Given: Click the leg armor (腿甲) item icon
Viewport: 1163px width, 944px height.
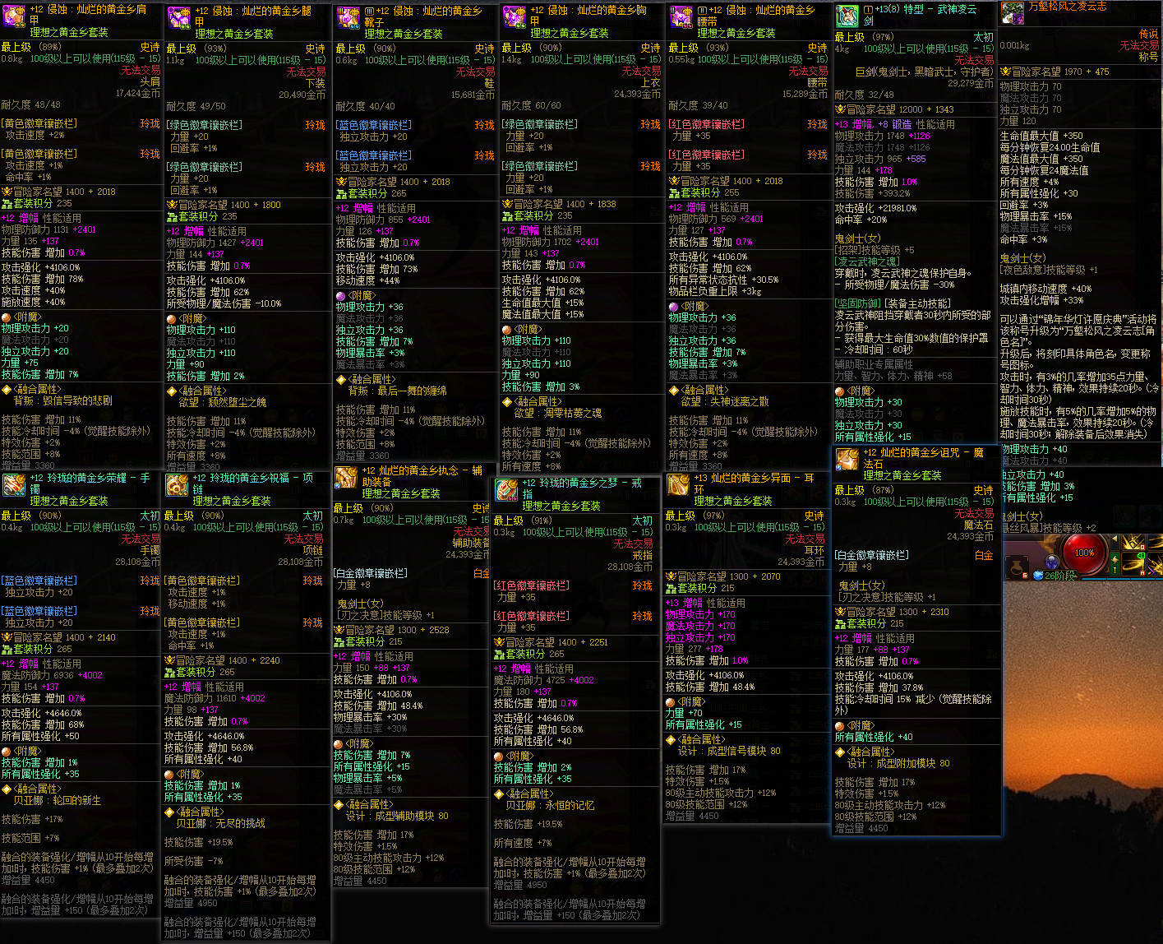Looking at the screenshot, I should pyautogui.click(x=179, y=18).
